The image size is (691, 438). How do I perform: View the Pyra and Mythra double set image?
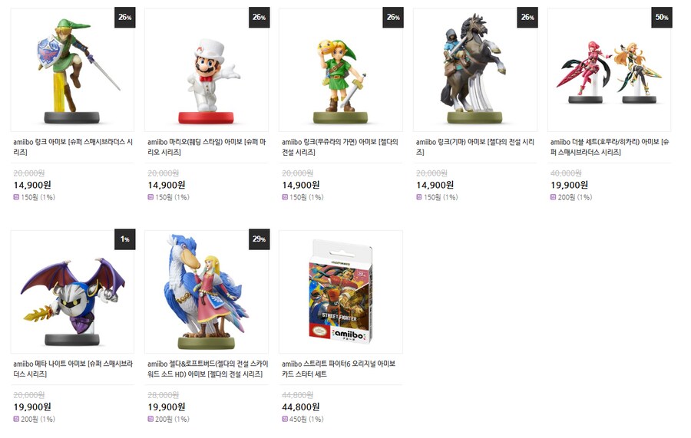point(609,70)
